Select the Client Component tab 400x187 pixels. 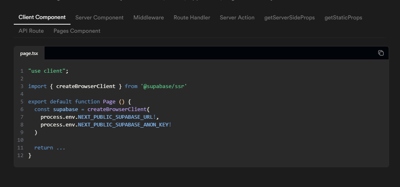[42, 17]
